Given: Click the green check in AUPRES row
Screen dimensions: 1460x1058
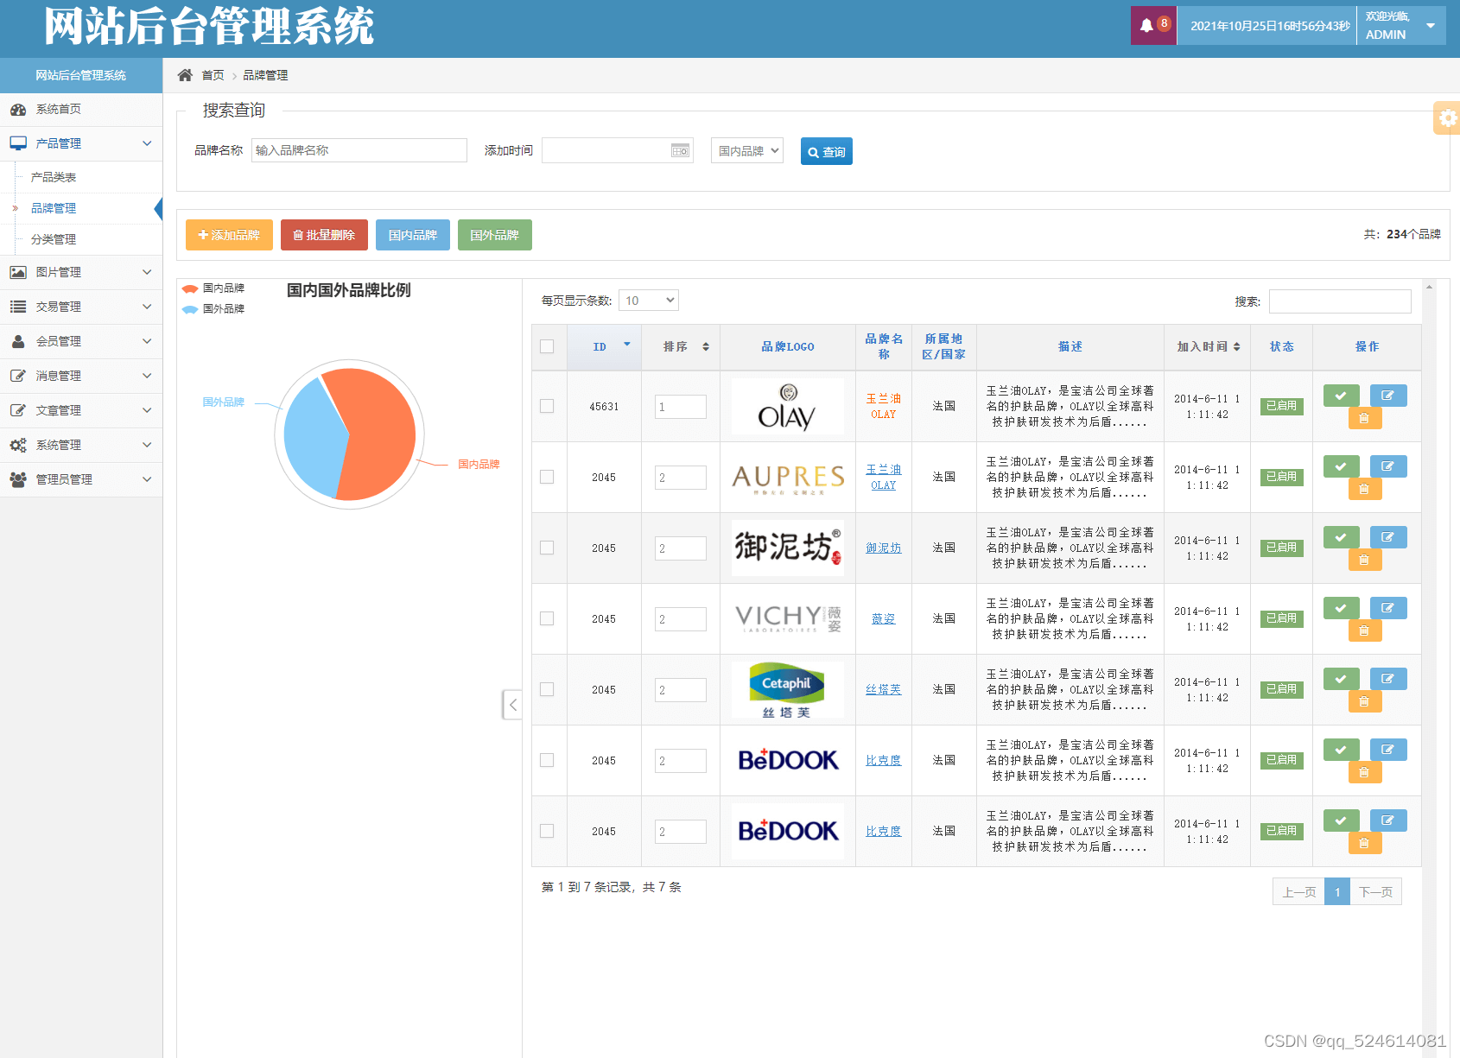Looking at the screenshot, I should 1341,466.
